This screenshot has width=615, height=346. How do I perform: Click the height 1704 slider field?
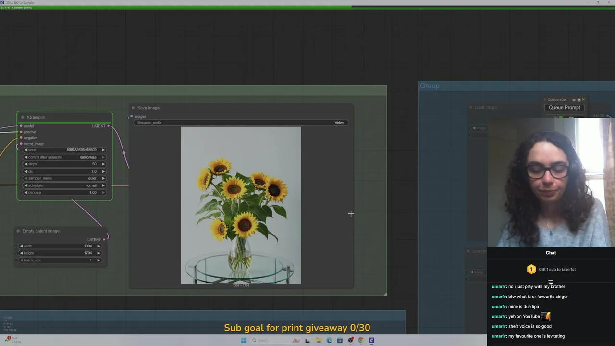click(x=60, y=253)
